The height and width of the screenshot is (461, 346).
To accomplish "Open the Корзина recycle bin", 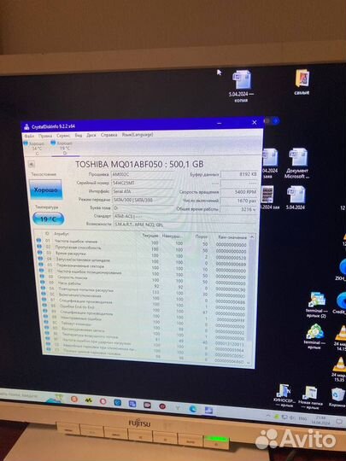I will point(337,397).
